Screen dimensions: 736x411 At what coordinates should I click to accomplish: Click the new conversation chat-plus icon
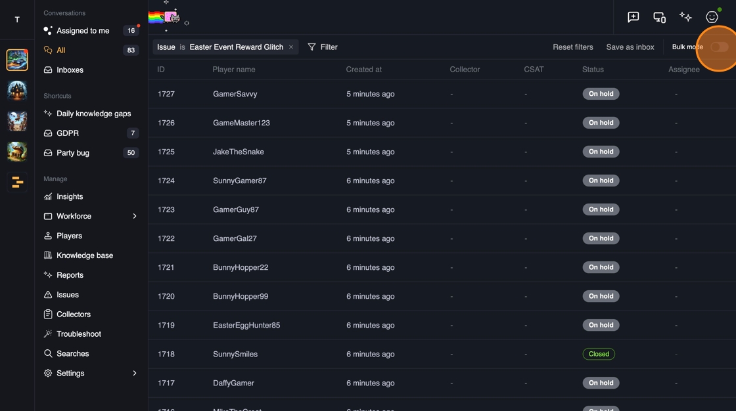pos(633,17)
